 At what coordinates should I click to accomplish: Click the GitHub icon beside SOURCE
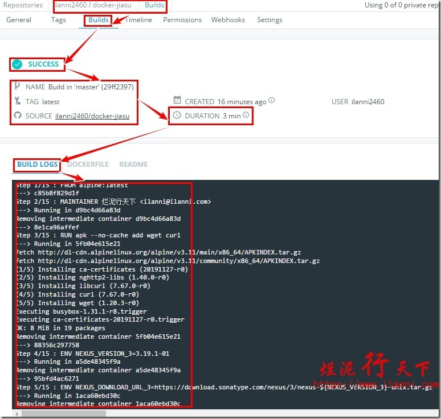[17, 116]
